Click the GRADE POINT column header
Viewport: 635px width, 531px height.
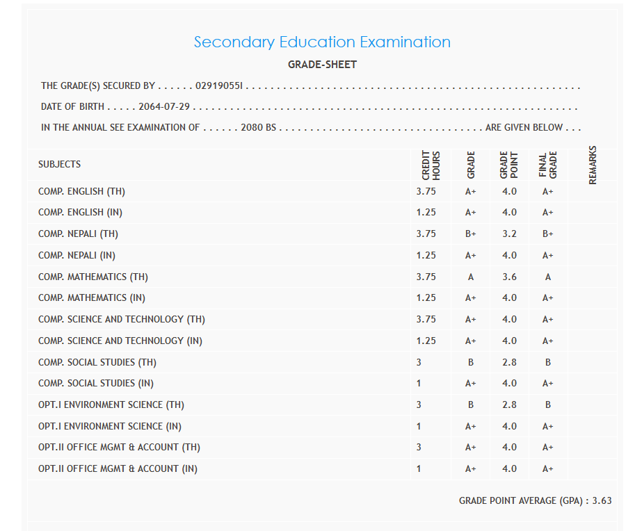click(509, 165)
